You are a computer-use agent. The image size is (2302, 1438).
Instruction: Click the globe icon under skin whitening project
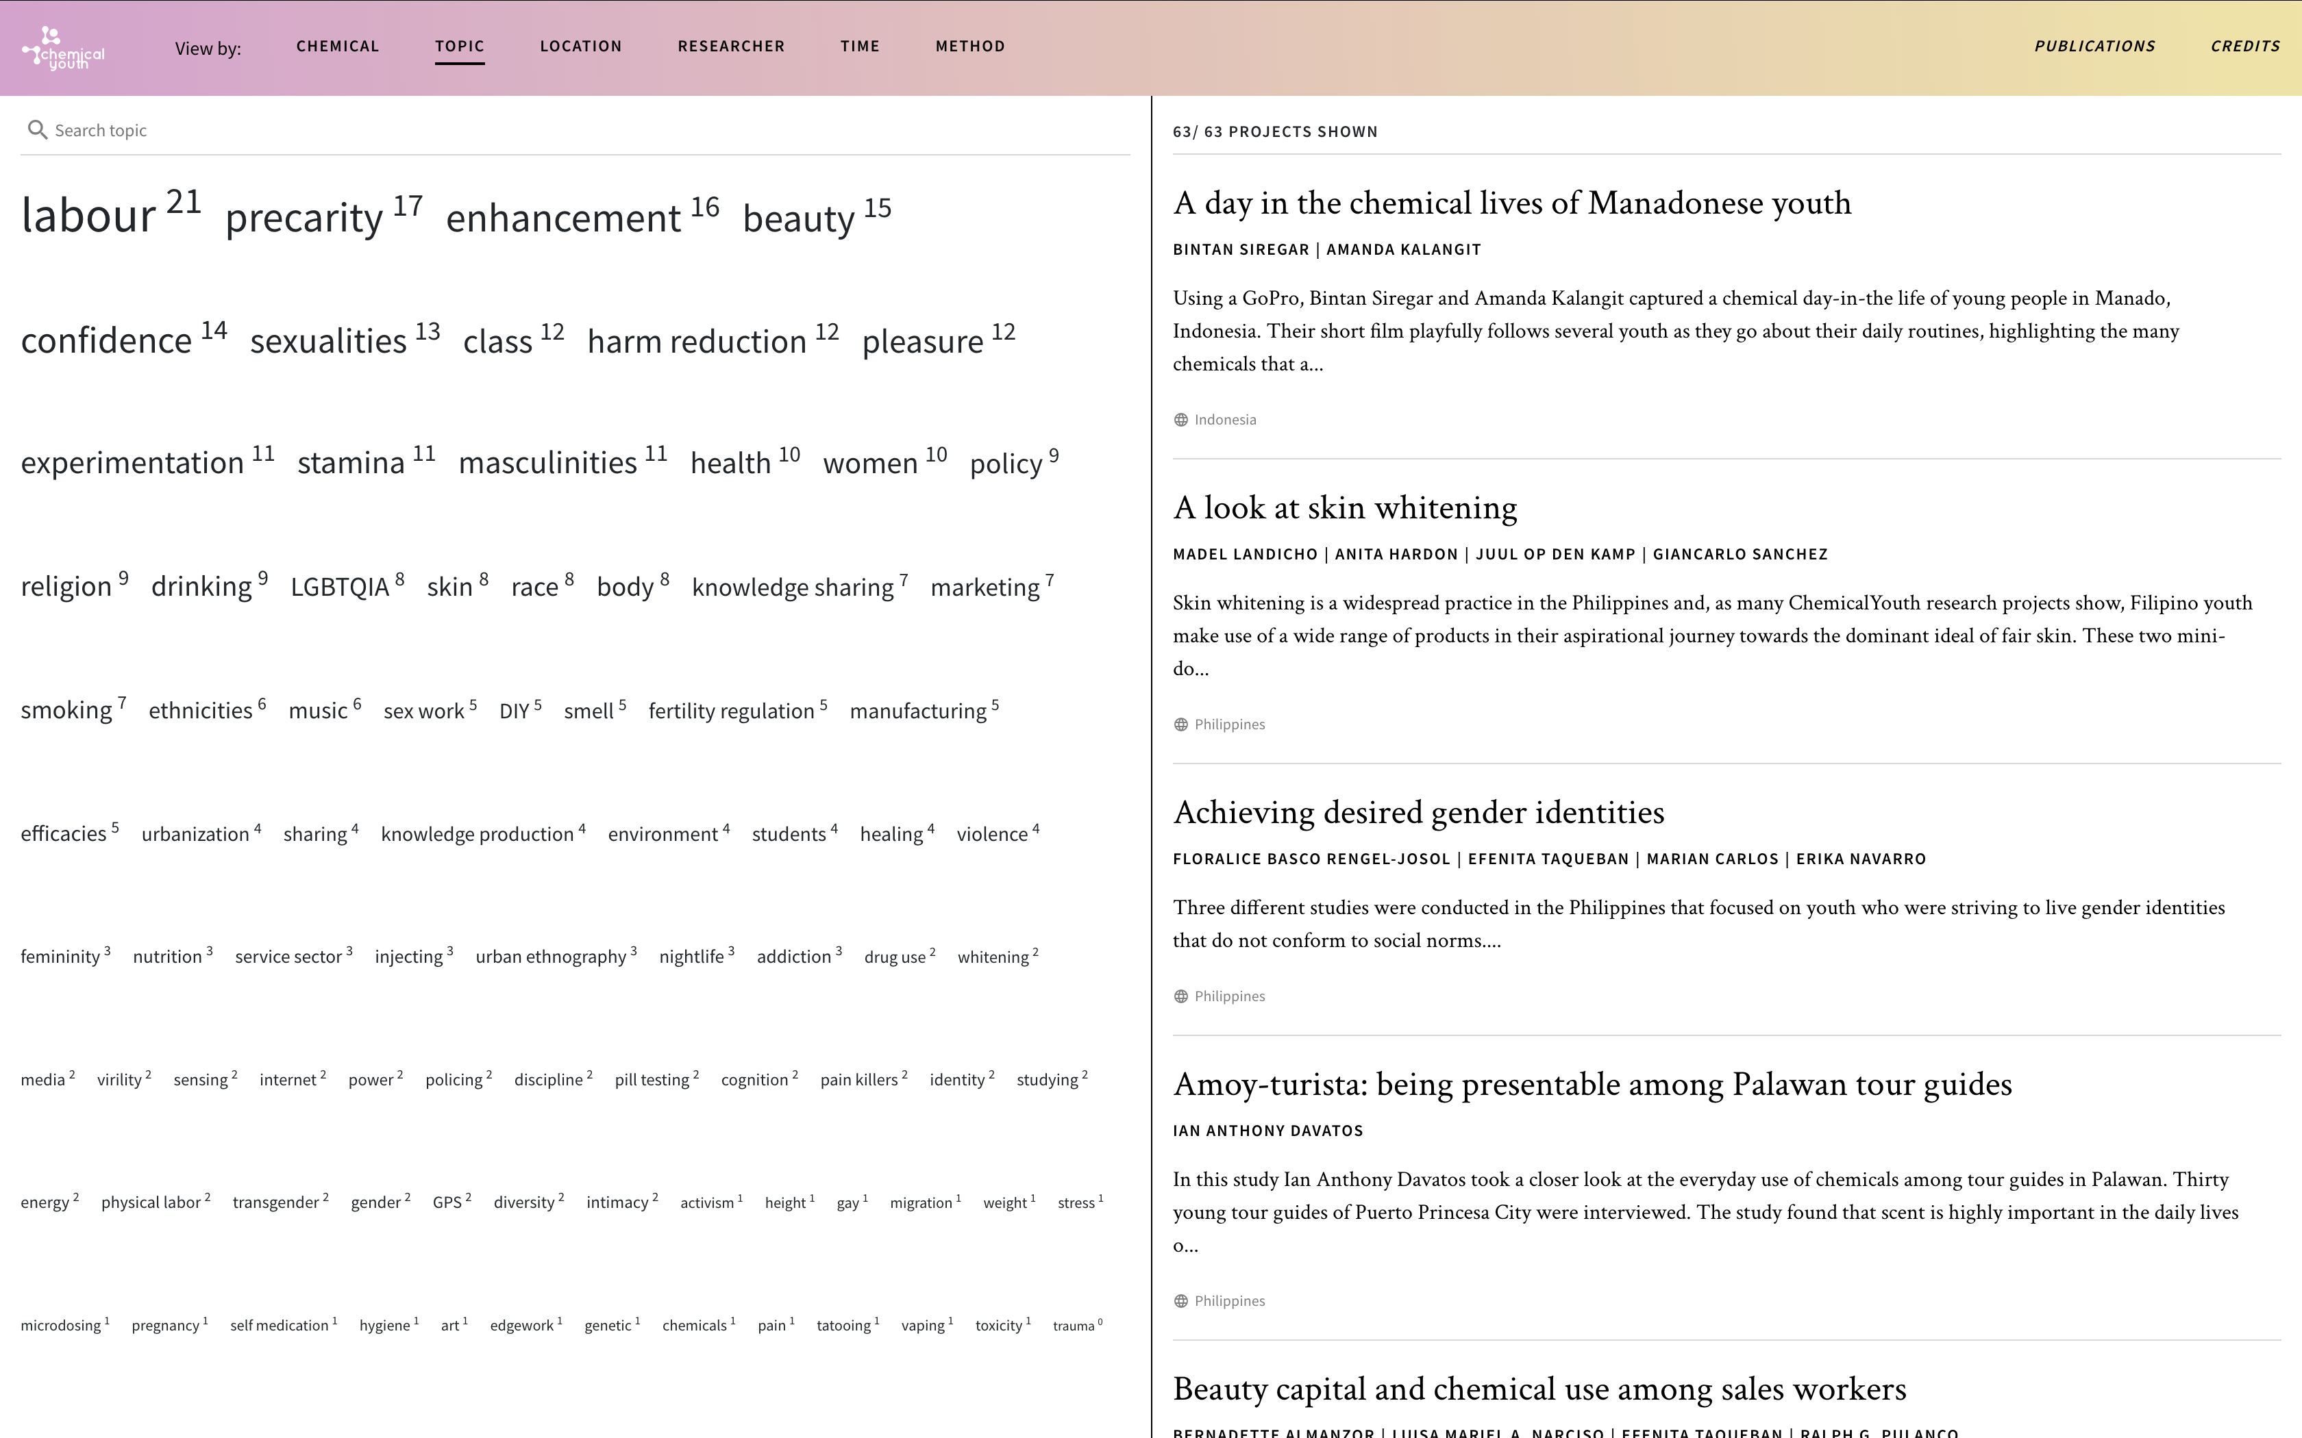click(x=1181, y=724)
